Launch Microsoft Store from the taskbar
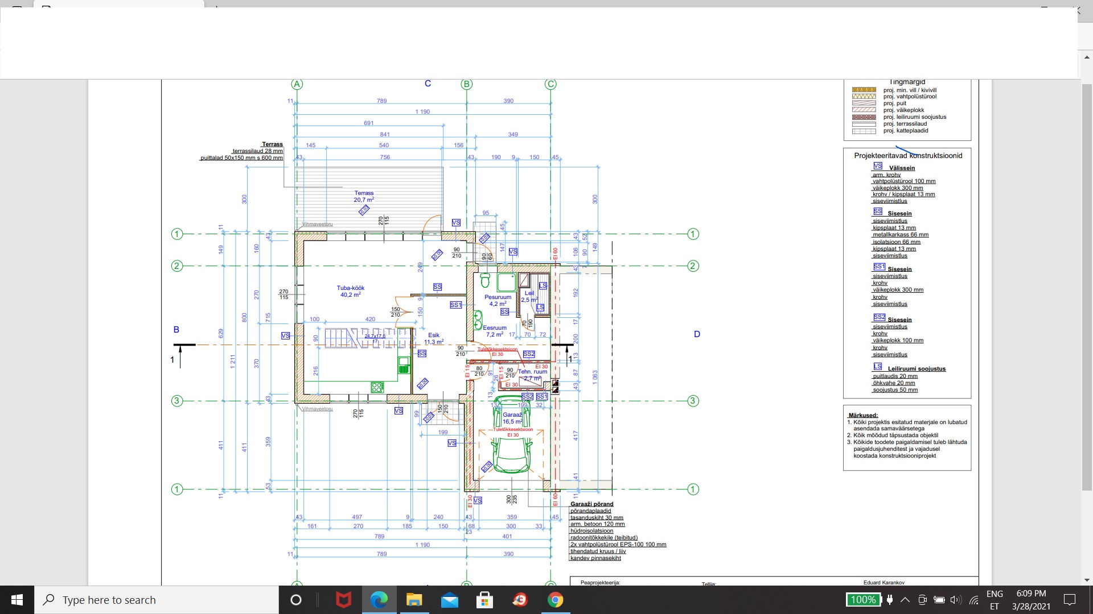This screenshot has height=614, width=1093. pyautogui.click(x=484, y=600)
